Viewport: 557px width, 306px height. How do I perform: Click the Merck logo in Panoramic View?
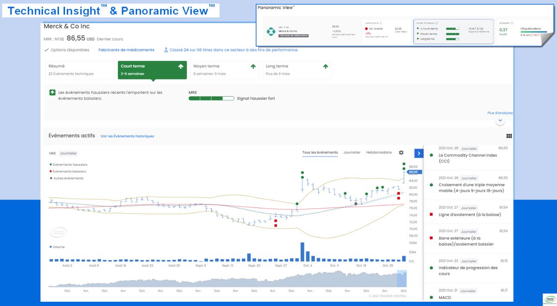271,32
